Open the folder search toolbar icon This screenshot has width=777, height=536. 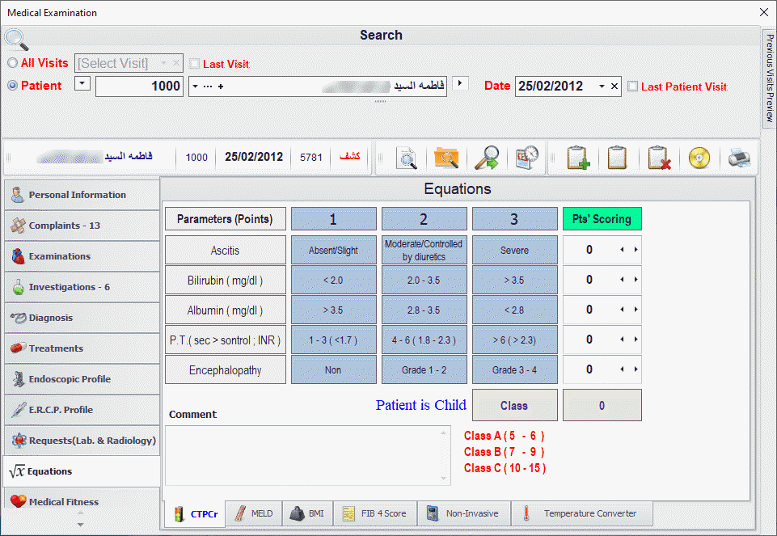[447, 158]
